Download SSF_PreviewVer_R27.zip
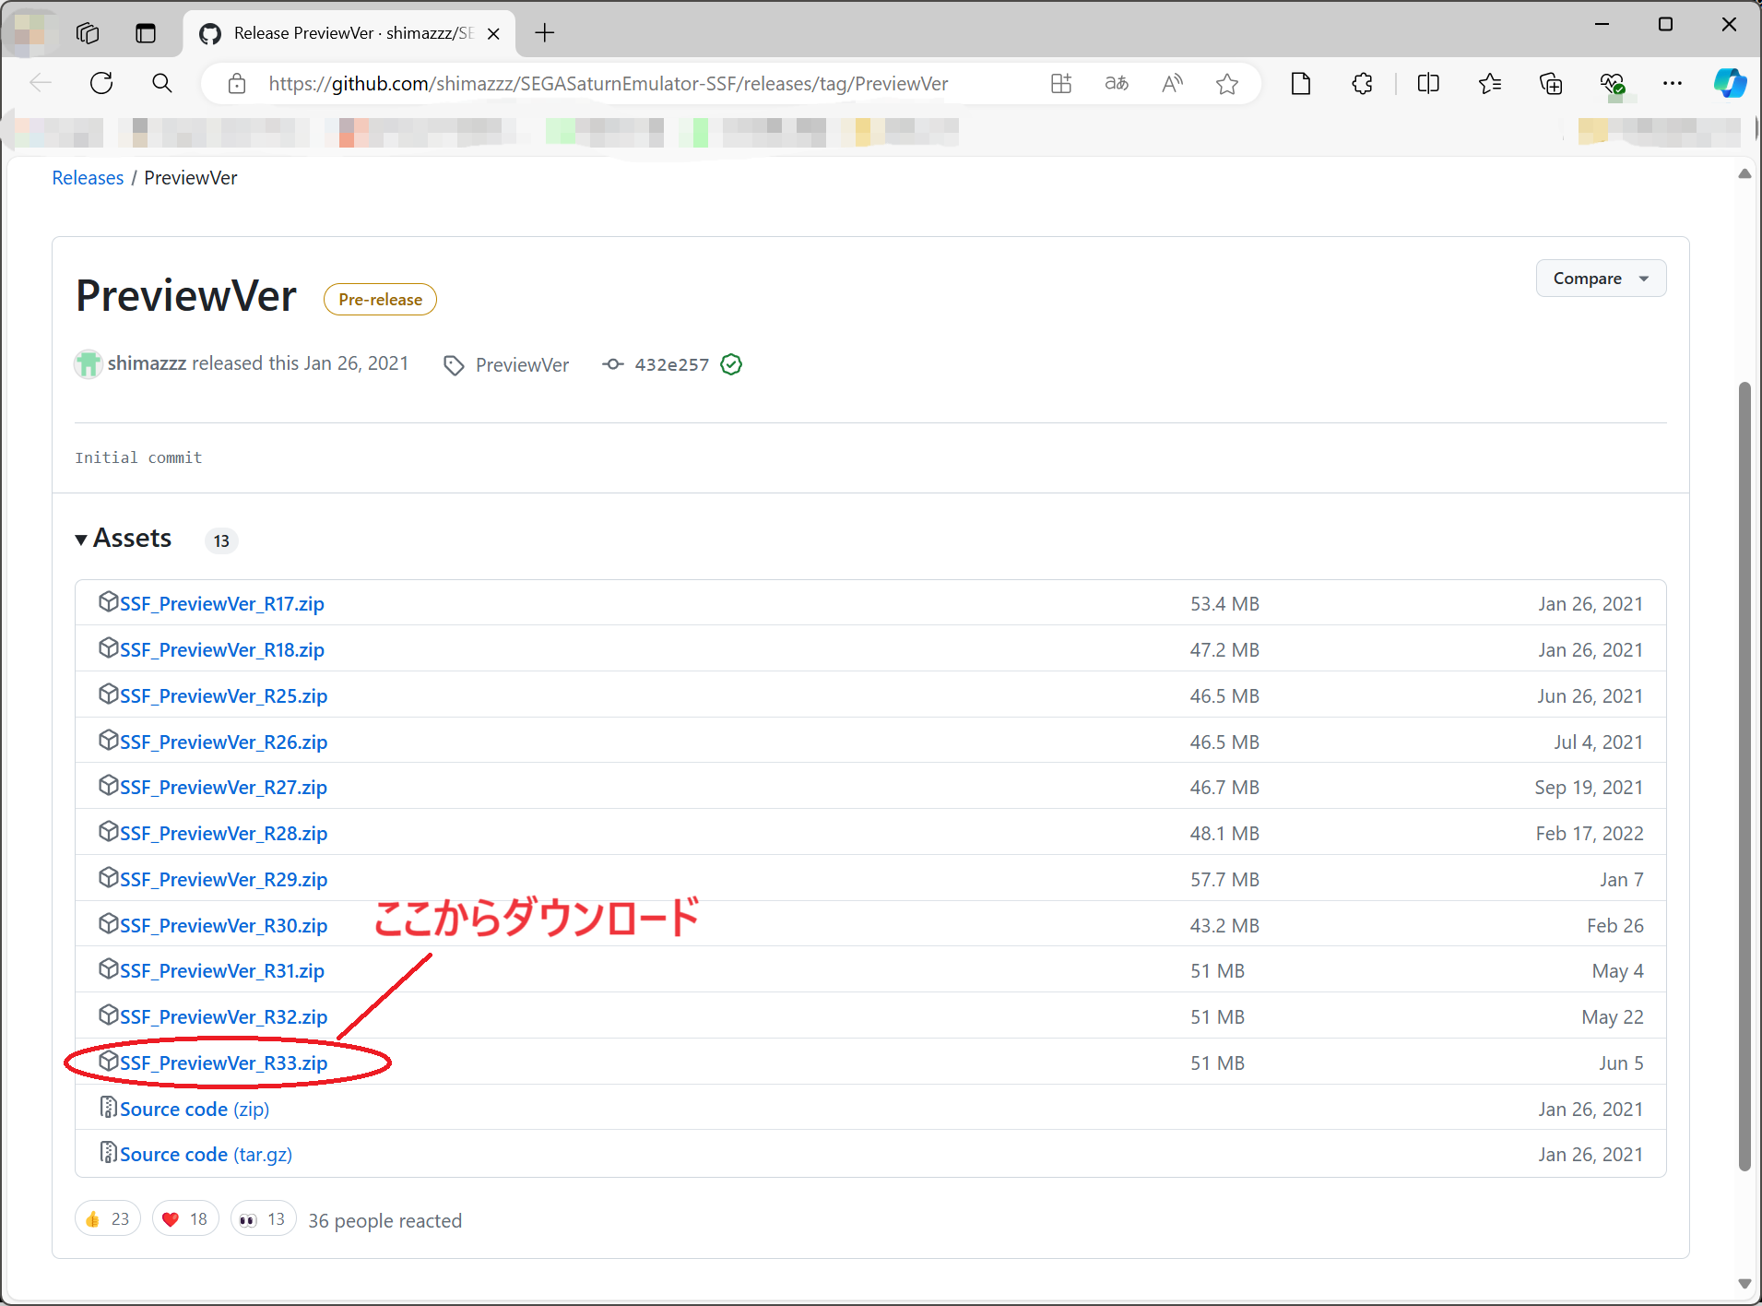 (x=223, y=788)
